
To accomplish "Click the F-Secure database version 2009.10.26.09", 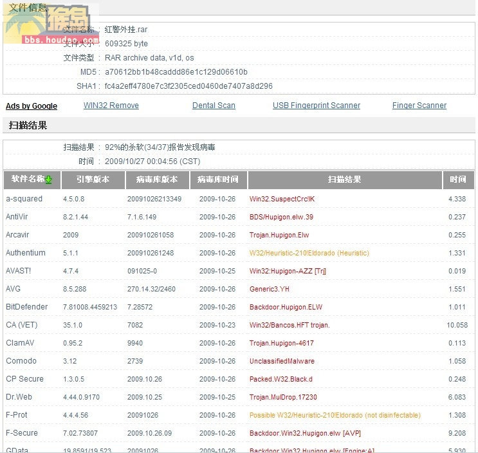I will (149, 433).
